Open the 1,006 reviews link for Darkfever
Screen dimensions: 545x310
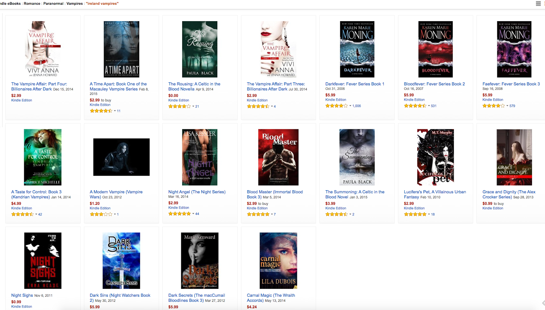pos(357,106)
